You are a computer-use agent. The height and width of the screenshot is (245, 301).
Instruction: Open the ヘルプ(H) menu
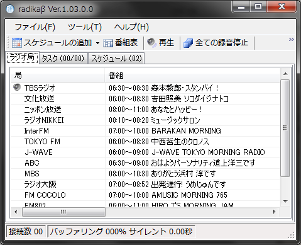(131, 27)
